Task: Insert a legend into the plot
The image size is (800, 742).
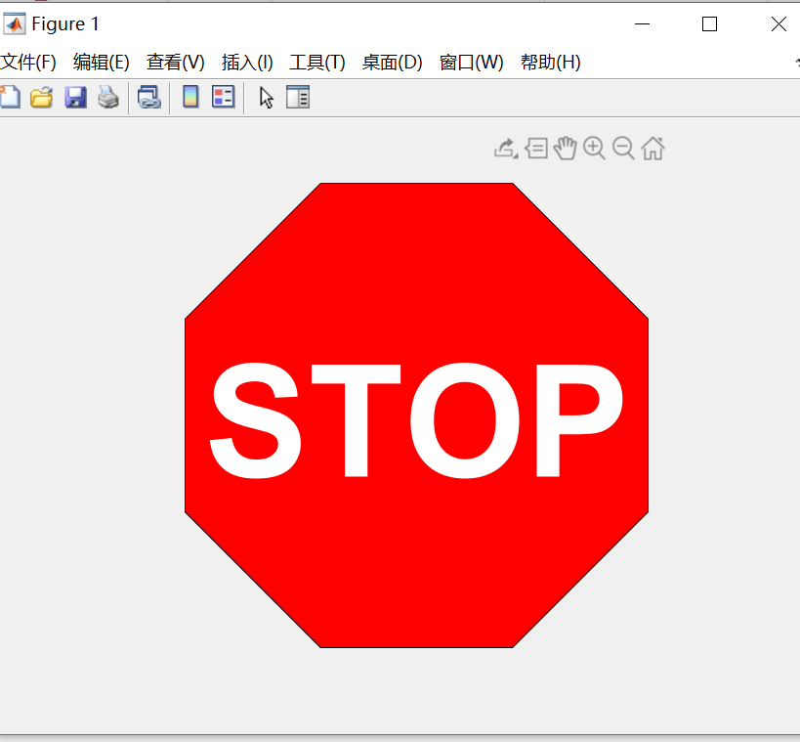Action: coord(223,97)
